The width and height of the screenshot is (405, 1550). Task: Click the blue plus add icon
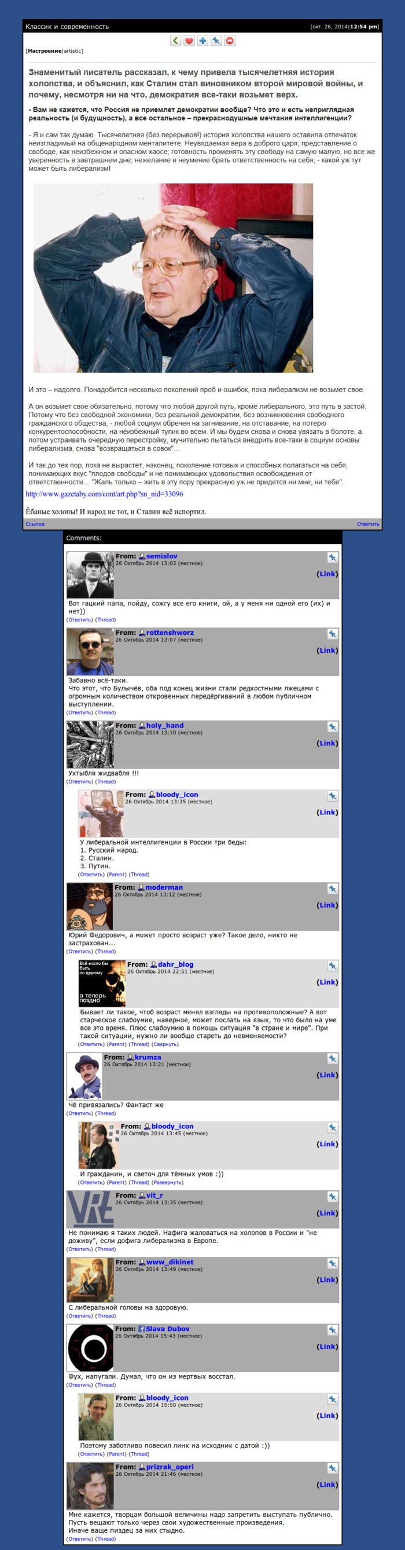point(203,41)
